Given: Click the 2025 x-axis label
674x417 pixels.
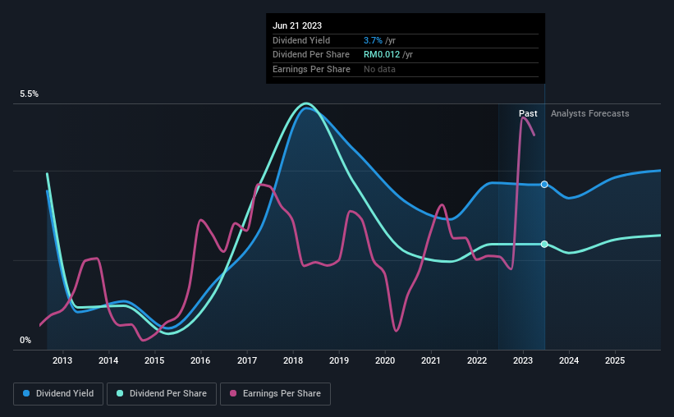Looking at the screenshot, I should pyautogui.click(x=615, y=360).
